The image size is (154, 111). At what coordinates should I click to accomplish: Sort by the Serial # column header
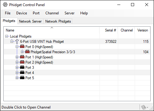(x=109, y=30)
